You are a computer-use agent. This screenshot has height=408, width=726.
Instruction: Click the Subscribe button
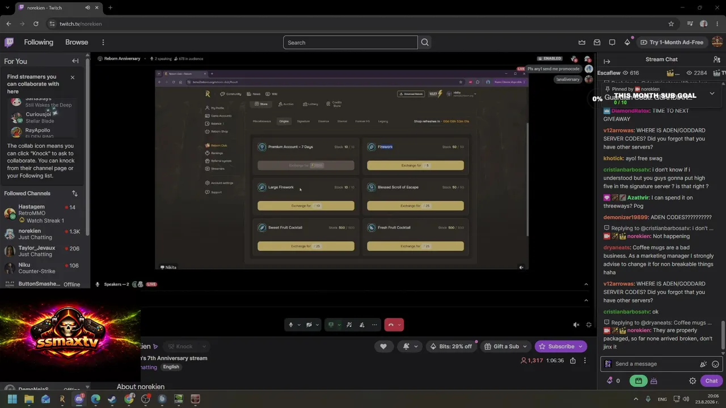click(x=561, y=346)
